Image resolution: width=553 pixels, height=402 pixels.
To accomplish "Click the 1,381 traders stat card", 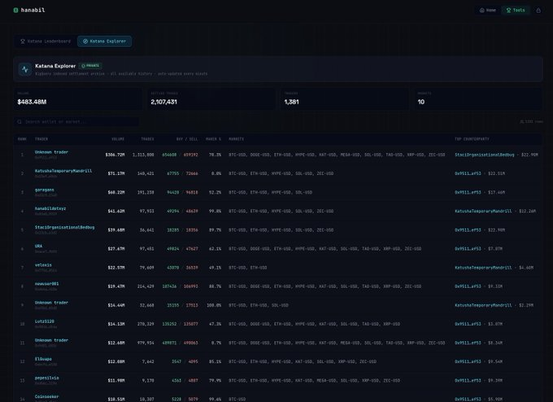I will coord(345,98).
